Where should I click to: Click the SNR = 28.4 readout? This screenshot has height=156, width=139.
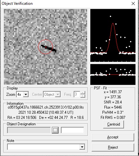click(113, 102)
